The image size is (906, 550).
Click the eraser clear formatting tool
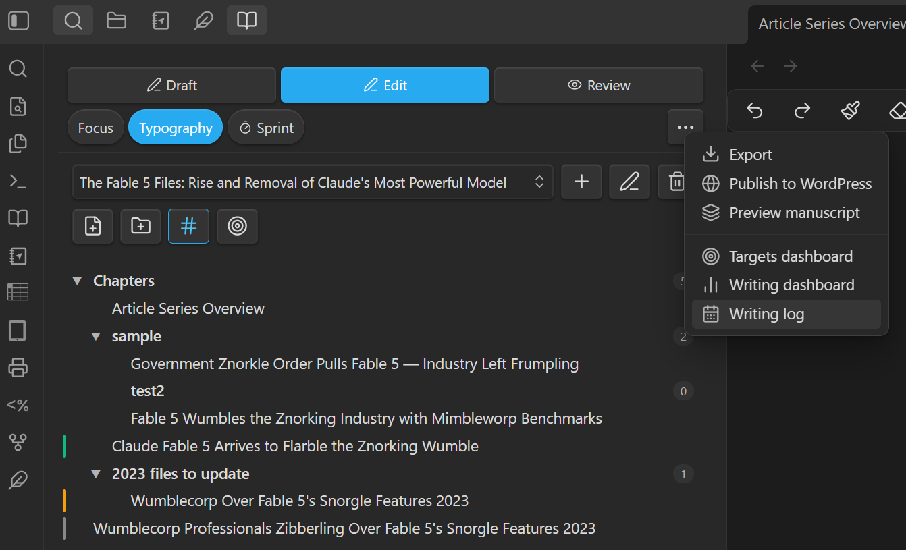point(897,110)
